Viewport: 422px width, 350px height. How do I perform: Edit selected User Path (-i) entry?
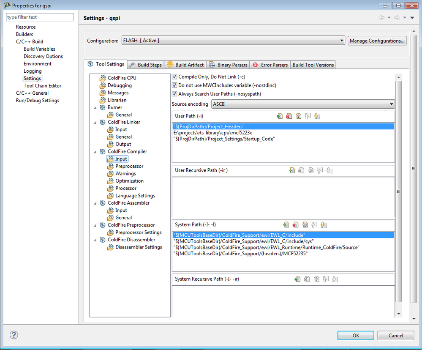click(299, 116)
